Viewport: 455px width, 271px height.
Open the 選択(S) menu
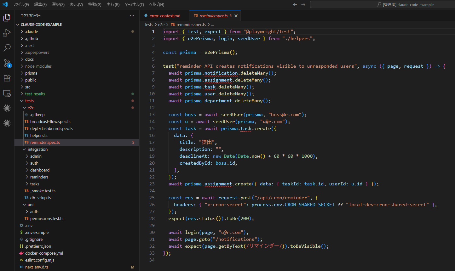pos(58,4)
